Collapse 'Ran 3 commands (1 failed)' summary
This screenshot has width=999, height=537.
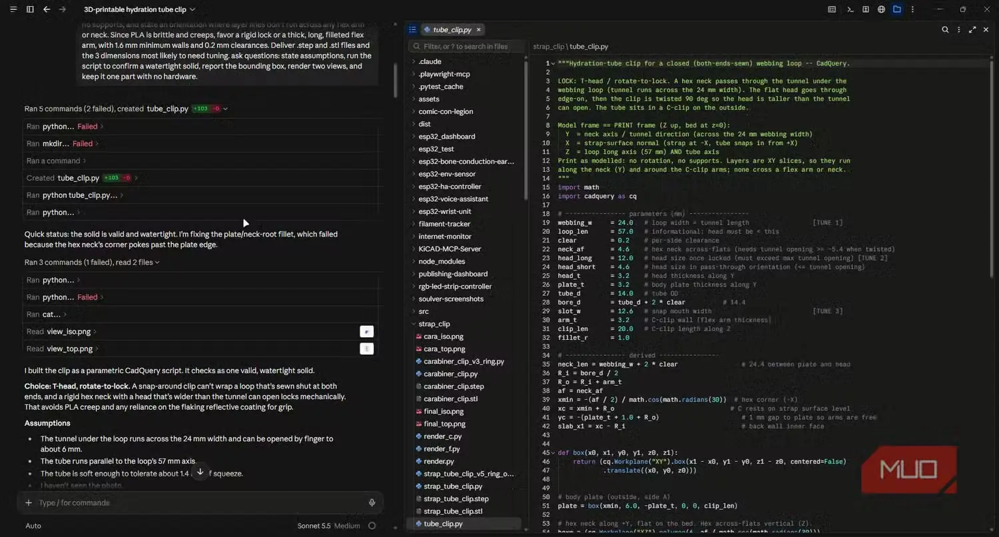pyautogui.click(x=157, y=263)
